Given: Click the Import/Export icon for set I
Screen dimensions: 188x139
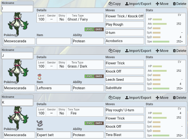Looking at the screenshot, I should point(127,4).
